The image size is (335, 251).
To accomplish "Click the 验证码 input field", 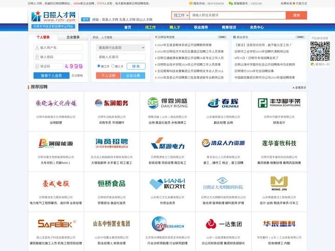I will (x=48, y=66).
